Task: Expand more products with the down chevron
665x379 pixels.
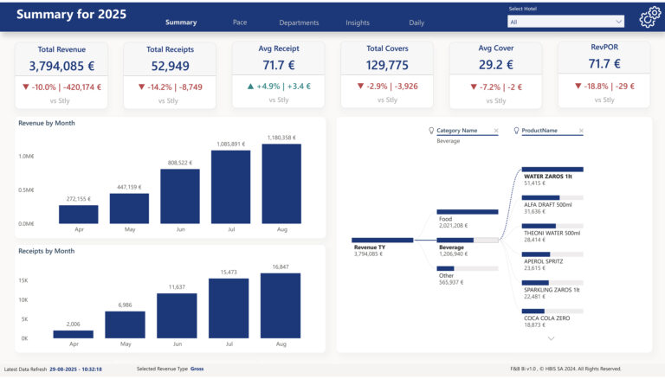Action: tap(551, 338)
